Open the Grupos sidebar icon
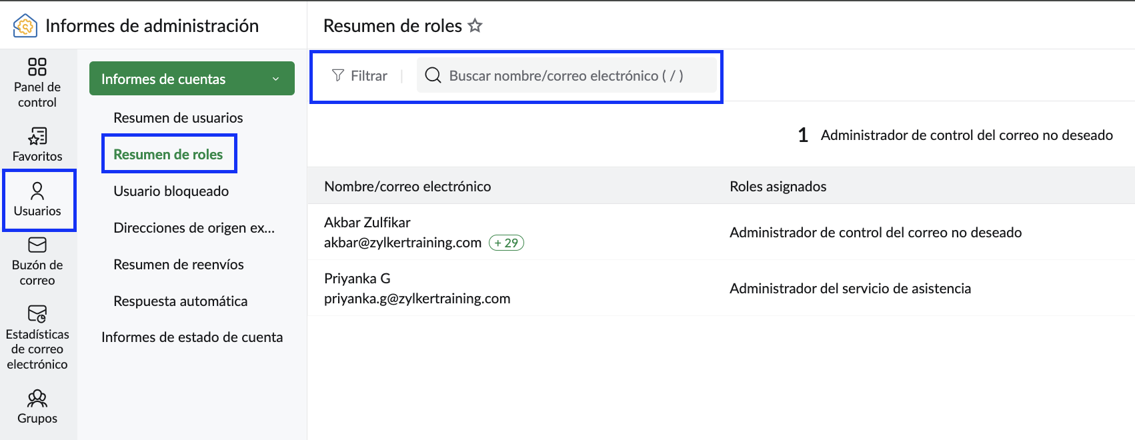1135x440 pixels. (37, 407)
